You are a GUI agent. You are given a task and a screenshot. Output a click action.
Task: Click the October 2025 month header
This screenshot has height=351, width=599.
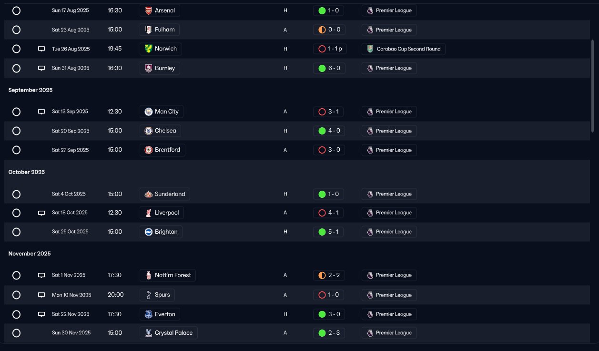point(27,172)
